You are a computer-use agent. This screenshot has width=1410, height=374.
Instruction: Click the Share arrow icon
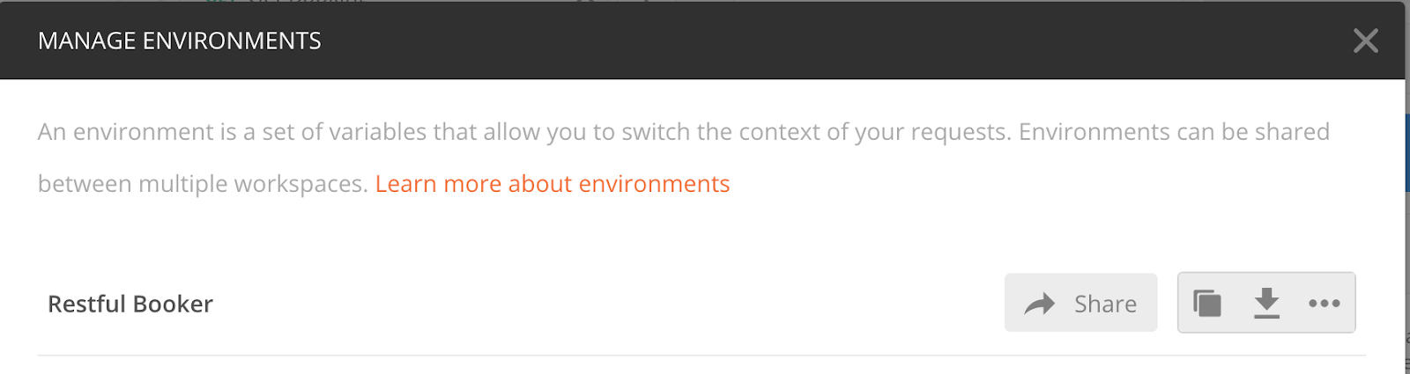[1040, 304]
